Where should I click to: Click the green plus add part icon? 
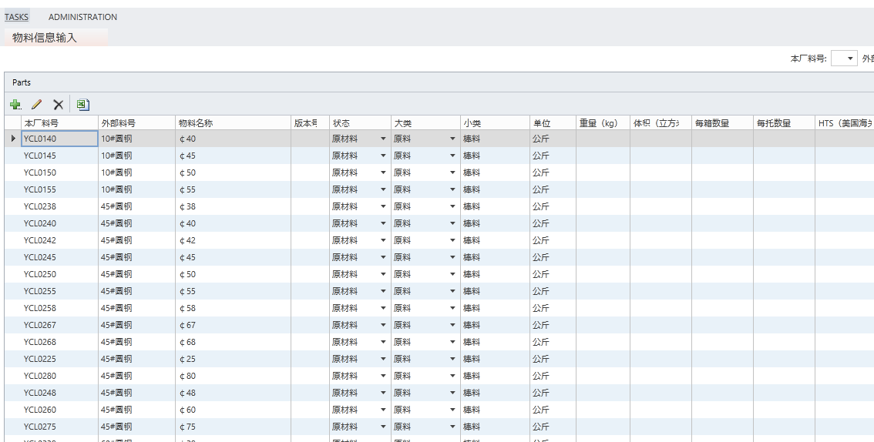tap(15, 105)
